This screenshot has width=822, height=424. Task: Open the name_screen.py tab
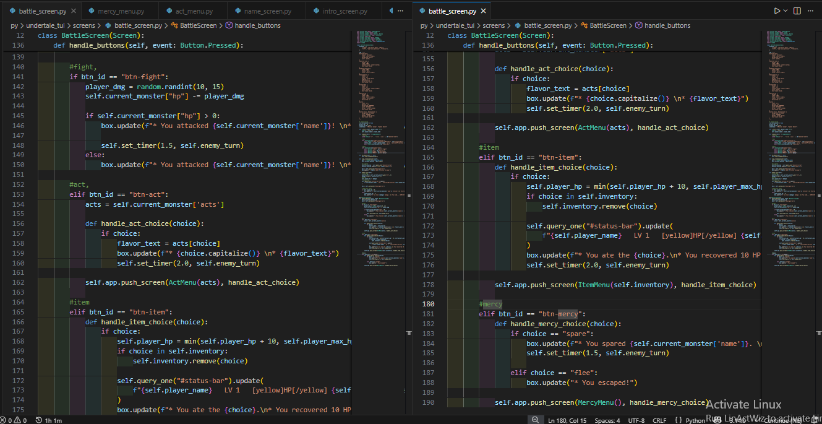[267, 11]
